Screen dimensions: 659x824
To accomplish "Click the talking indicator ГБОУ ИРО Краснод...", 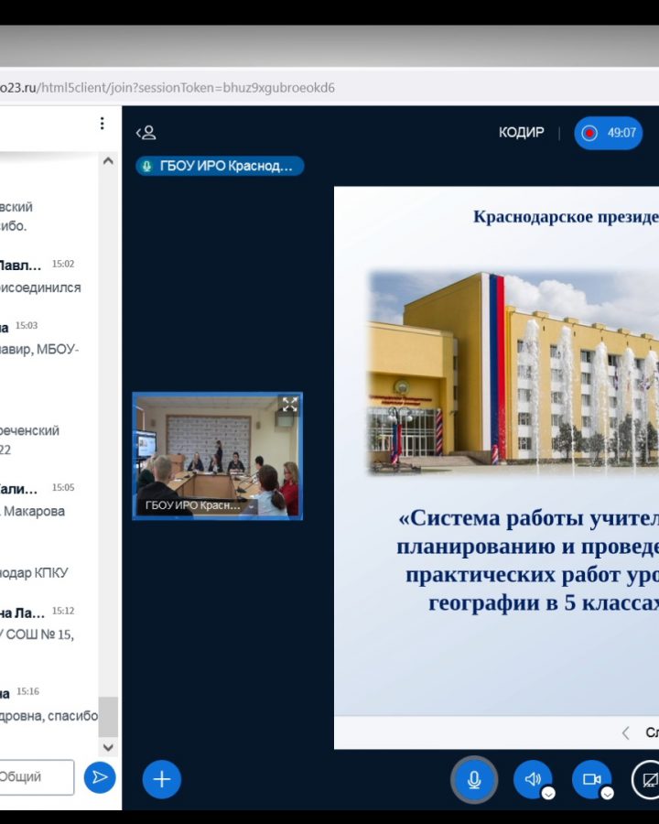I will click(x=220, y=166).
